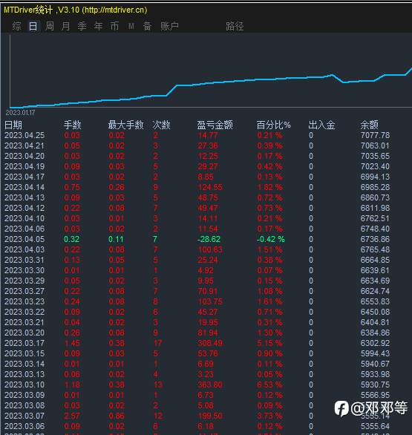Click balance 6860.73 in the 2023.04.13 row

click(375, 197)
